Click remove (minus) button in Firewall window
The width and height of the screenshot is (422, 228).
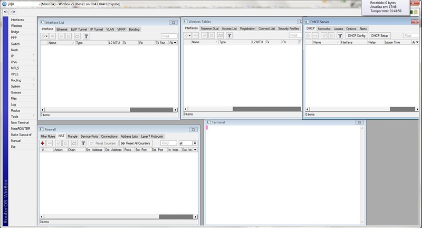point(50,143)
